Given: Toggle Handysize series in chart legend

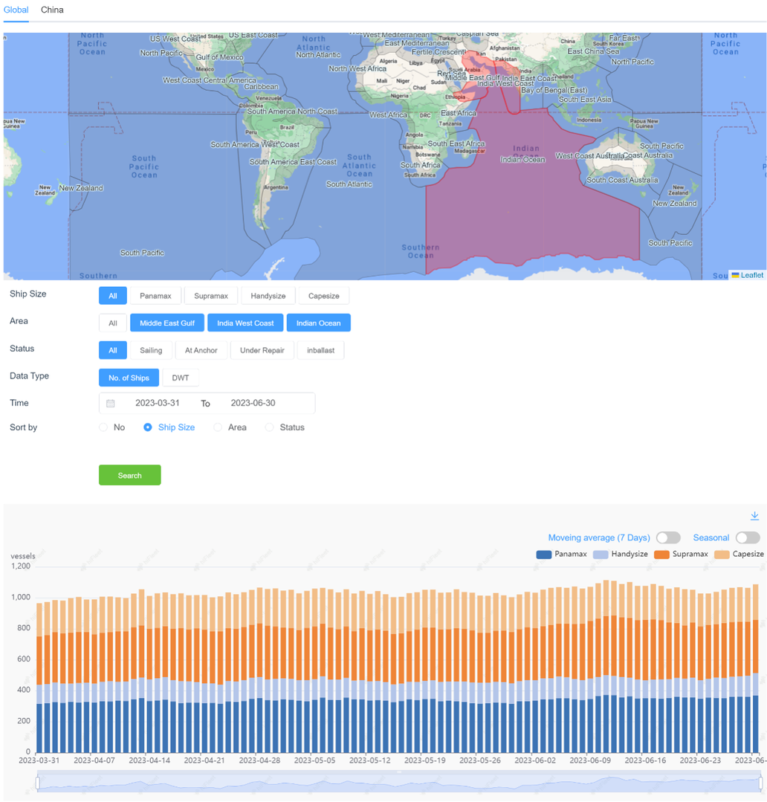Looking at the screenshot, I should coord(621,554).
